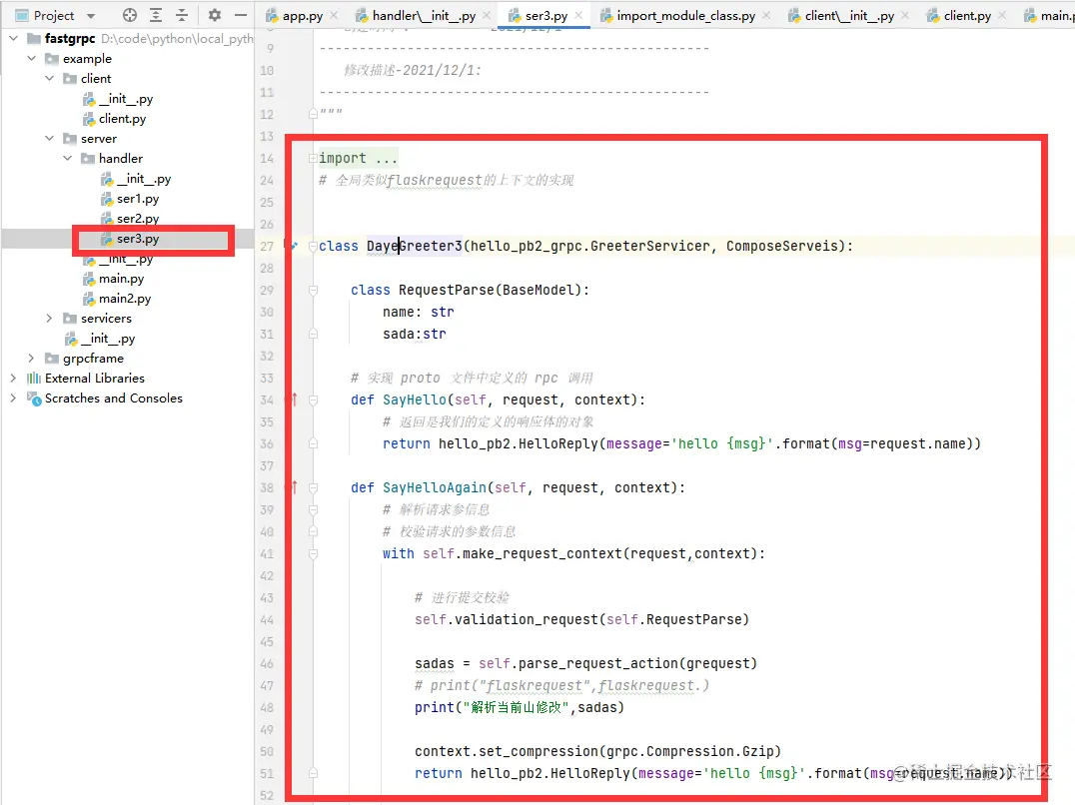Select External Libraries label
The height and width of the screenshot is (805, 1075).
[x=95, y=379]
